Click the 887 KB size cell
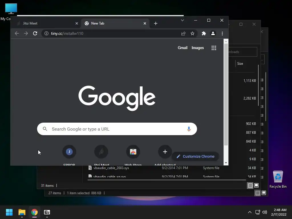292x219 pixels. [251, 133]
